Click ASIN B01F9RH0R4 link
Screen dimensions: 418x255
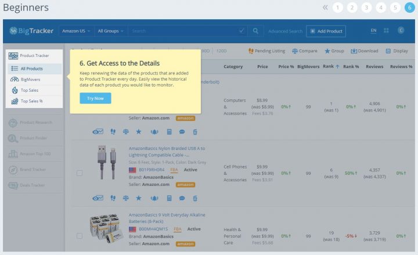point(152,170)
